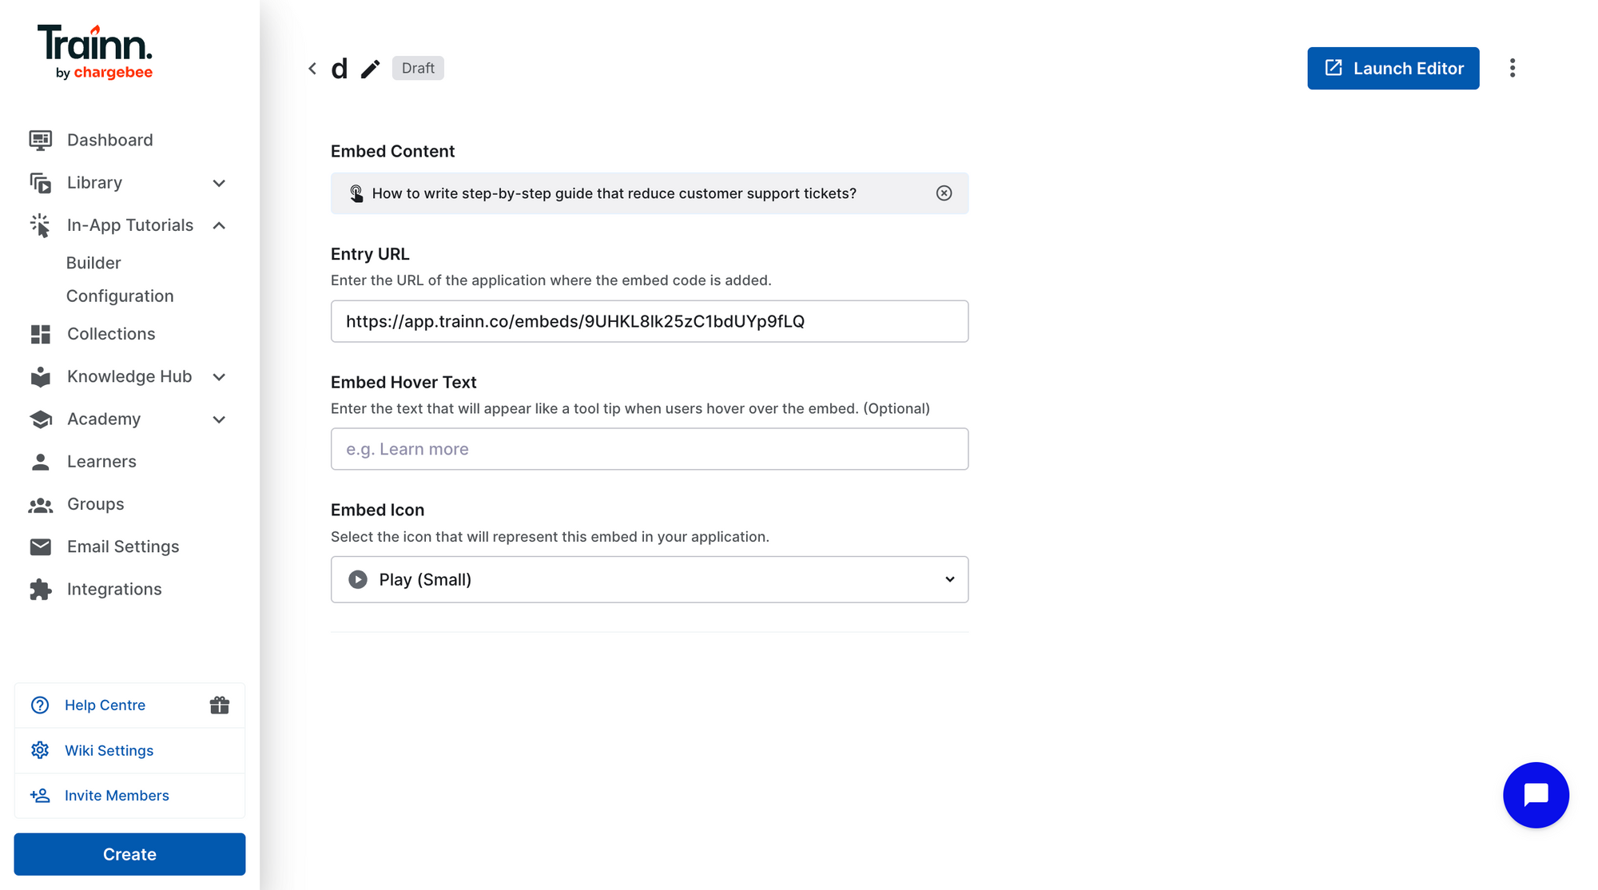
Task: Open the Help Centre link
Action: point(105,705)
